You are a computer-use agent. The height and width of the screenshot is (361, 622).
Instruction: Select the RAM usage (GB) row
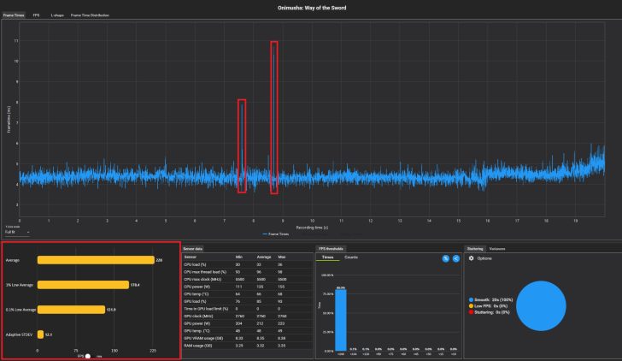click(x=248, y=346)
